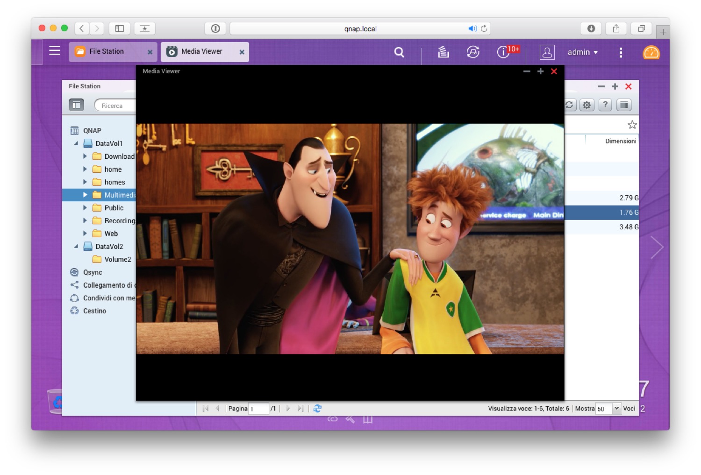Viewport: 701px width, 475px height.
Task: Select the 3.48 G file row
Action: pyautogui.click(x=601, y=227)
